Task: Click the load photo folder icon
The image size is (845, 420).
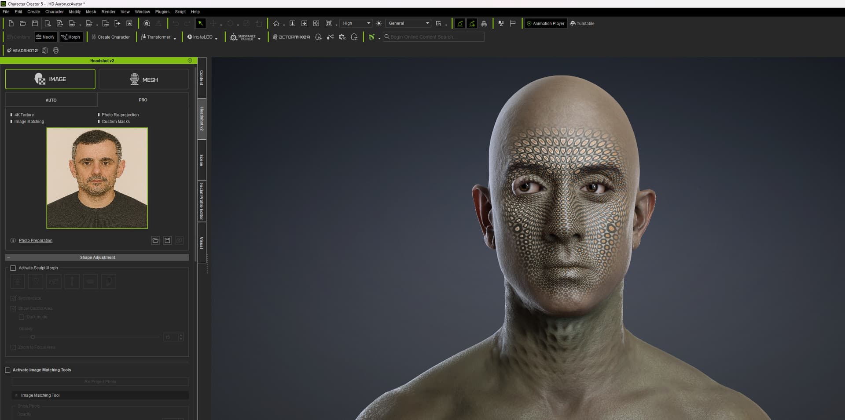Action: point(155,240)
